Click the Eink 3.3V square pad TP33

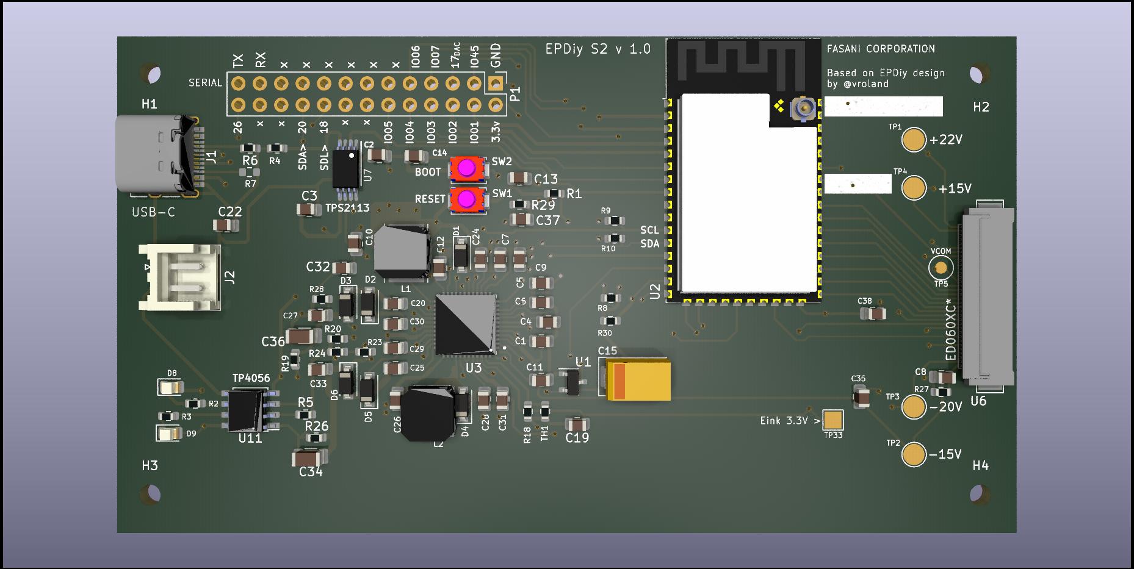[833, 420]
